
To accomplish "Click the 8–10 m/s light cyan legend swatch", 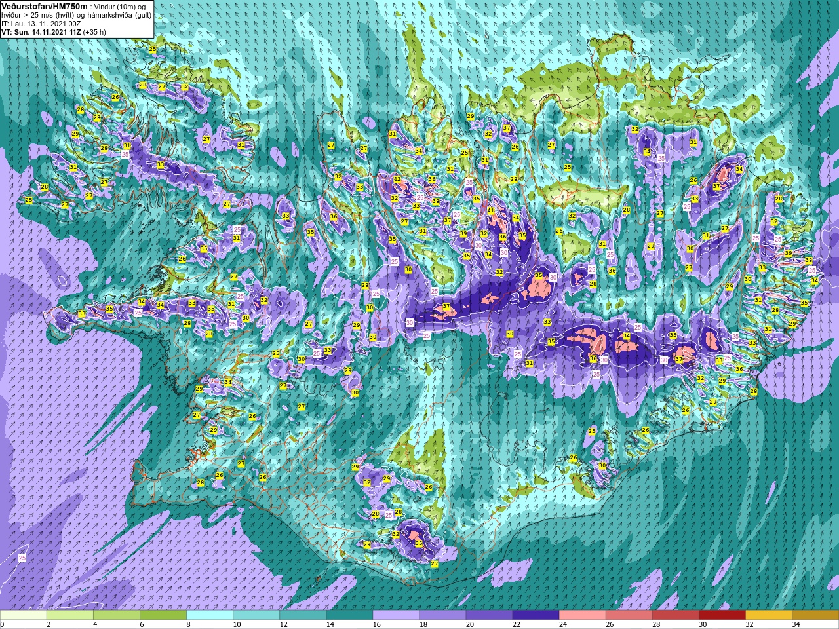I will click(x=210, y=615).
